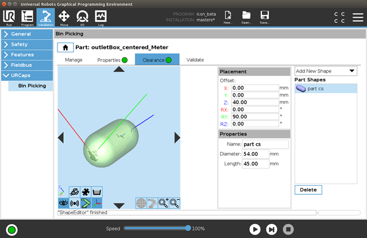
Task: Switch to the Validate tab
Action: coord(195,60)
